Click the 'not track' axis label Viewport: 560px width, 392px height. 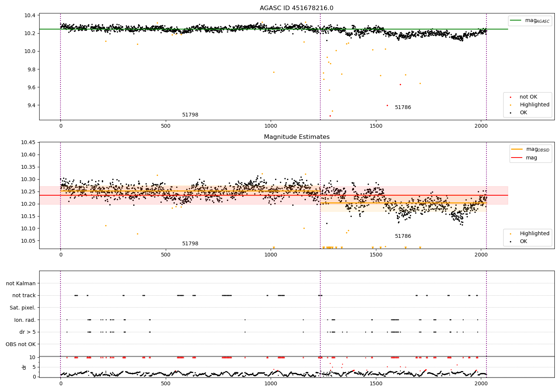click(24, 295)
